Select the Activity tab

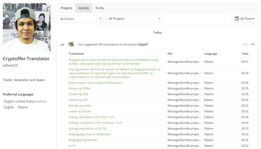(x=84, y=8)
